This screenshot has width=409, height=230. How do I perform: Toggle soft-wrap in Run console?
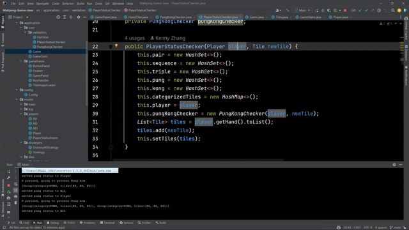pyautogui.click(x=15, y=184)
